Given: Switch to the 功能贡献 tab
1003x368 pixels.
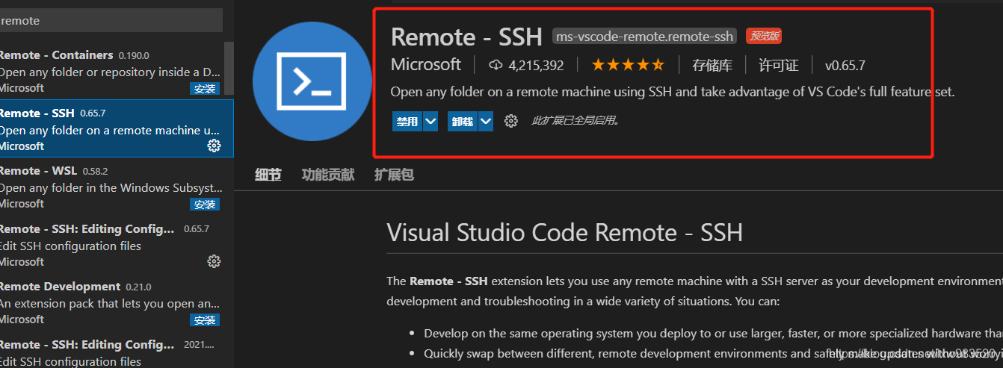Looking at the screenshot, I should 327,175.
